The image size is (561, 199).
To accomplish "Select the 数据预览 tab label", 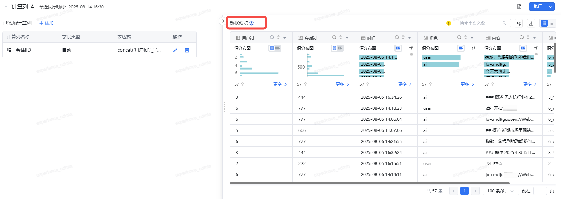I will (x=239, y=23).
